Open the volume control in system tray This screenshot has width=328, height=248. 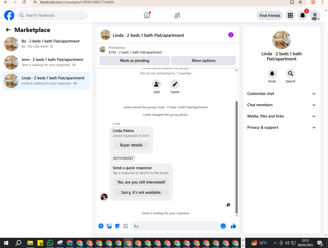[287, 243]
